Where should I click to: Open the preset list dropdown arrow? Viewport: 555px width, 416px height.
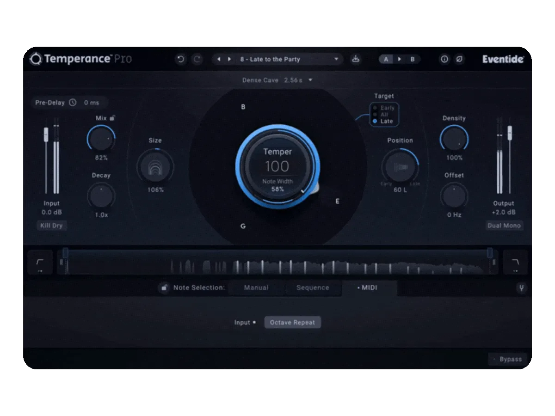(336, 59)
